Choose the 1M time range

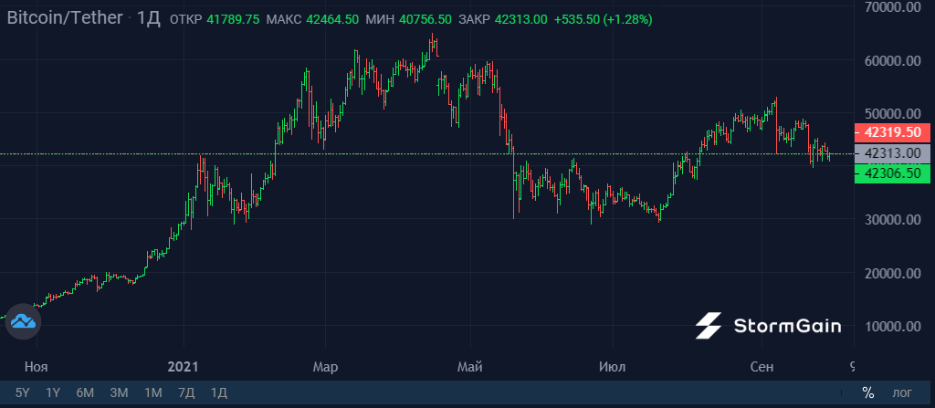[153, 392]
